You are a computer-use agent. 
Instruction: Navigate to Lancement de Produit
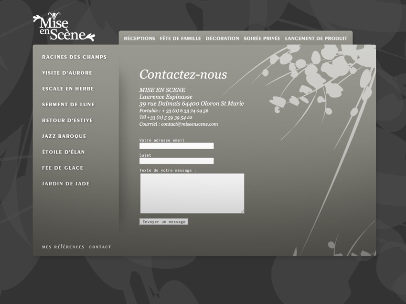(x=316, y=39)
